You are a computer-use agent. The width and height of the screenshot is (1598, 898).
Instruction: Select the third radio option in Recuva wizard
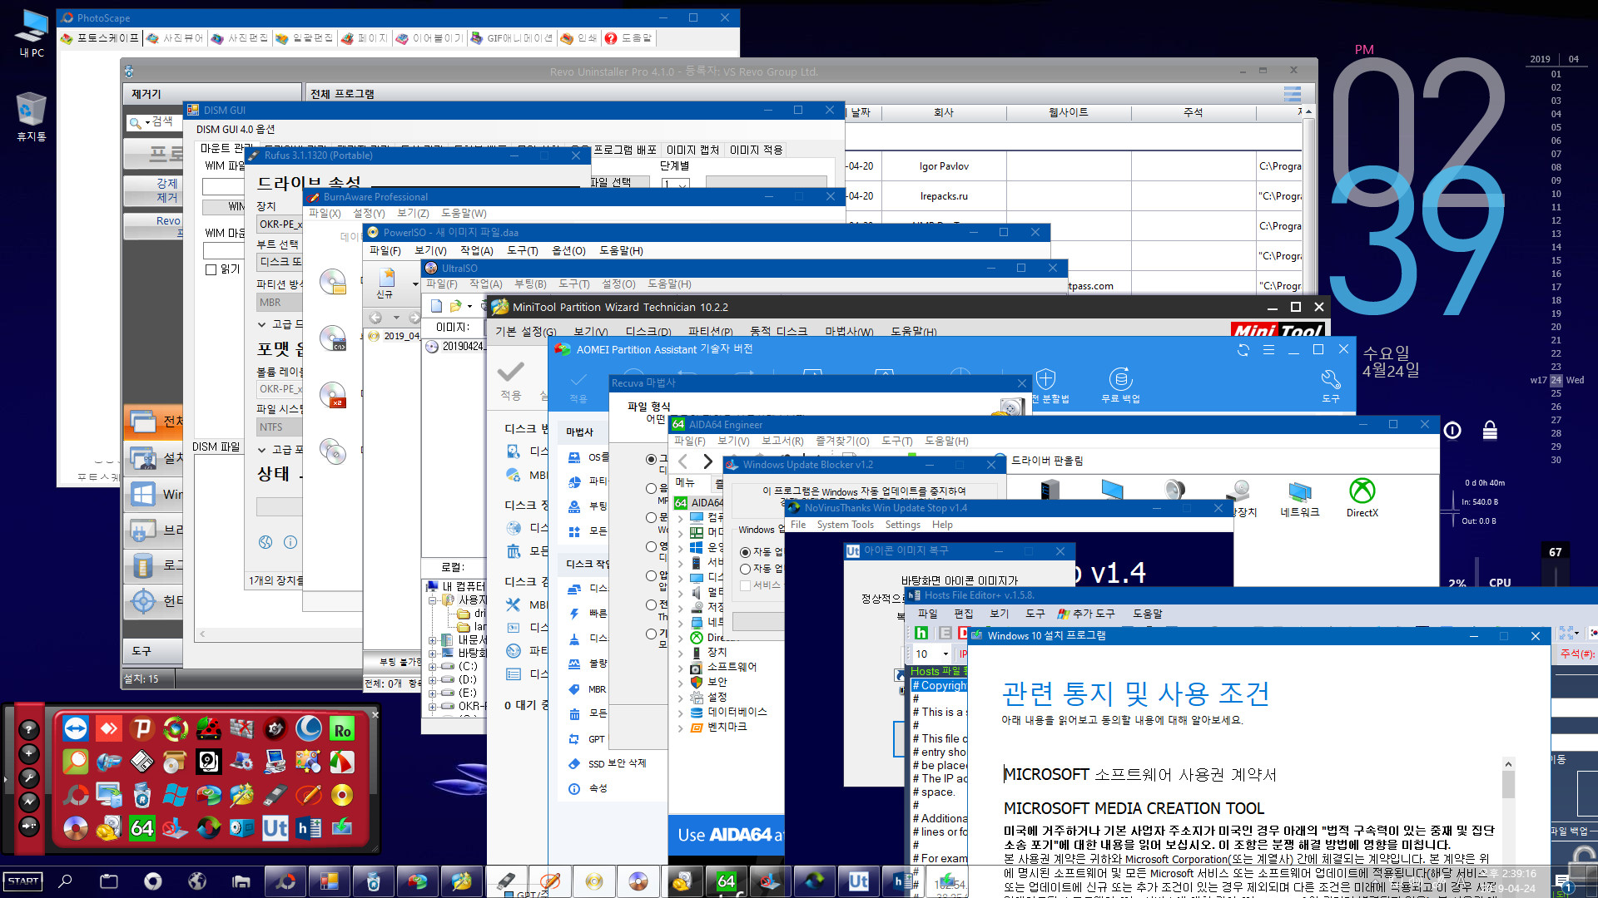coord(651,517)
